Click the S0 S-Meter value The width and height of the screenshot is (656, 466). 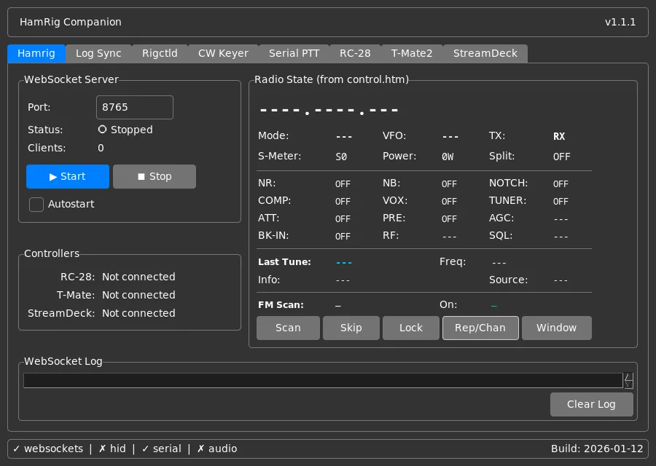pos(341,157)
